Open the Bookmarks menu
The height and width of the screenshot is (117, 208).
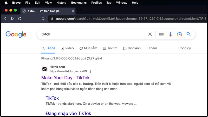(x=79, y=3)
